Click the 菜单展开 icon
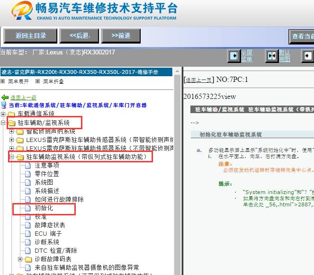The image size is (314, 275). pyautogui.click(x=2, y=81)
